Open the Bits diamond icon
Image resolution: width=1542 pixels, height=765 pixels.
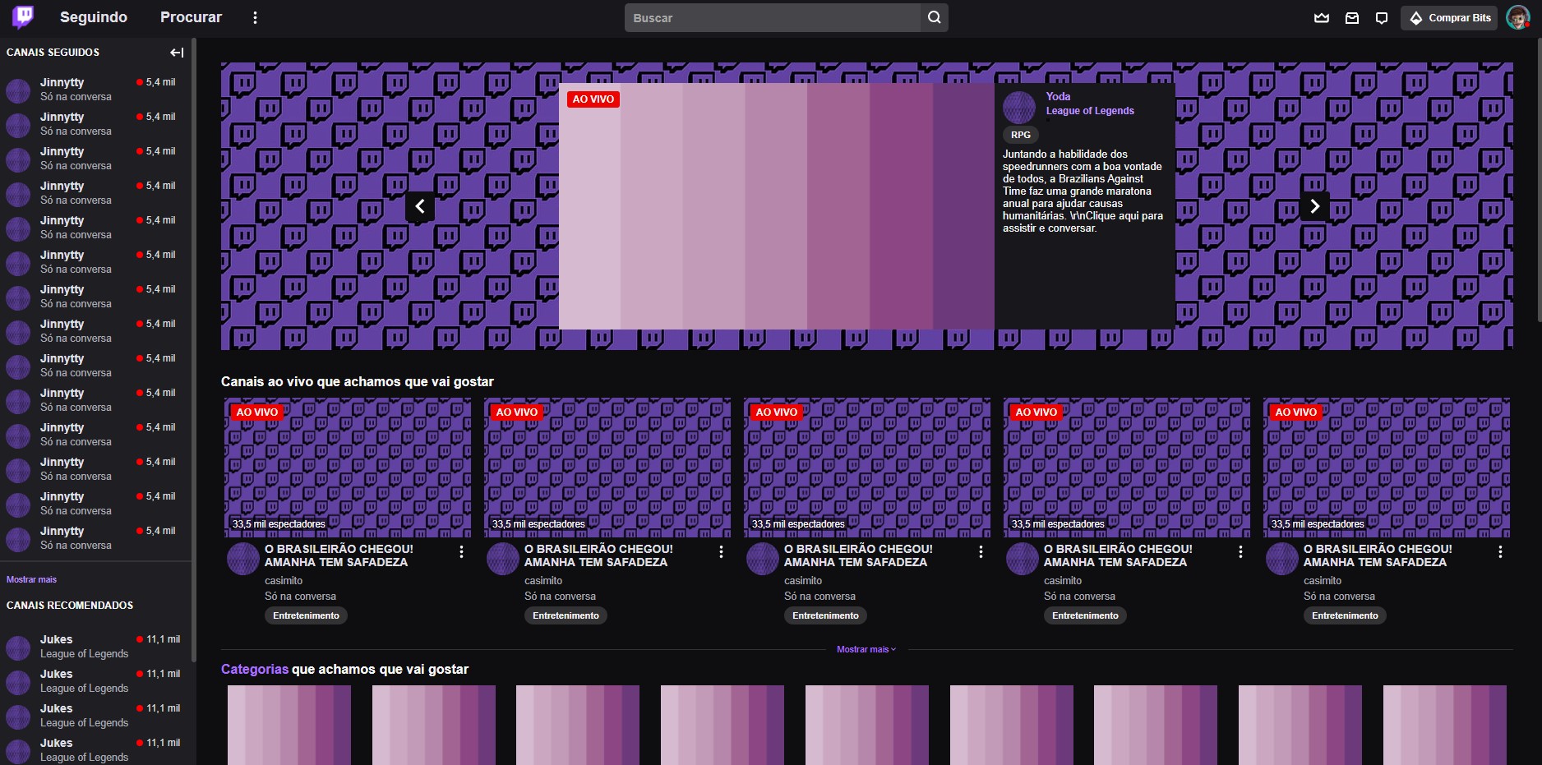click(x=1416, y=17)
